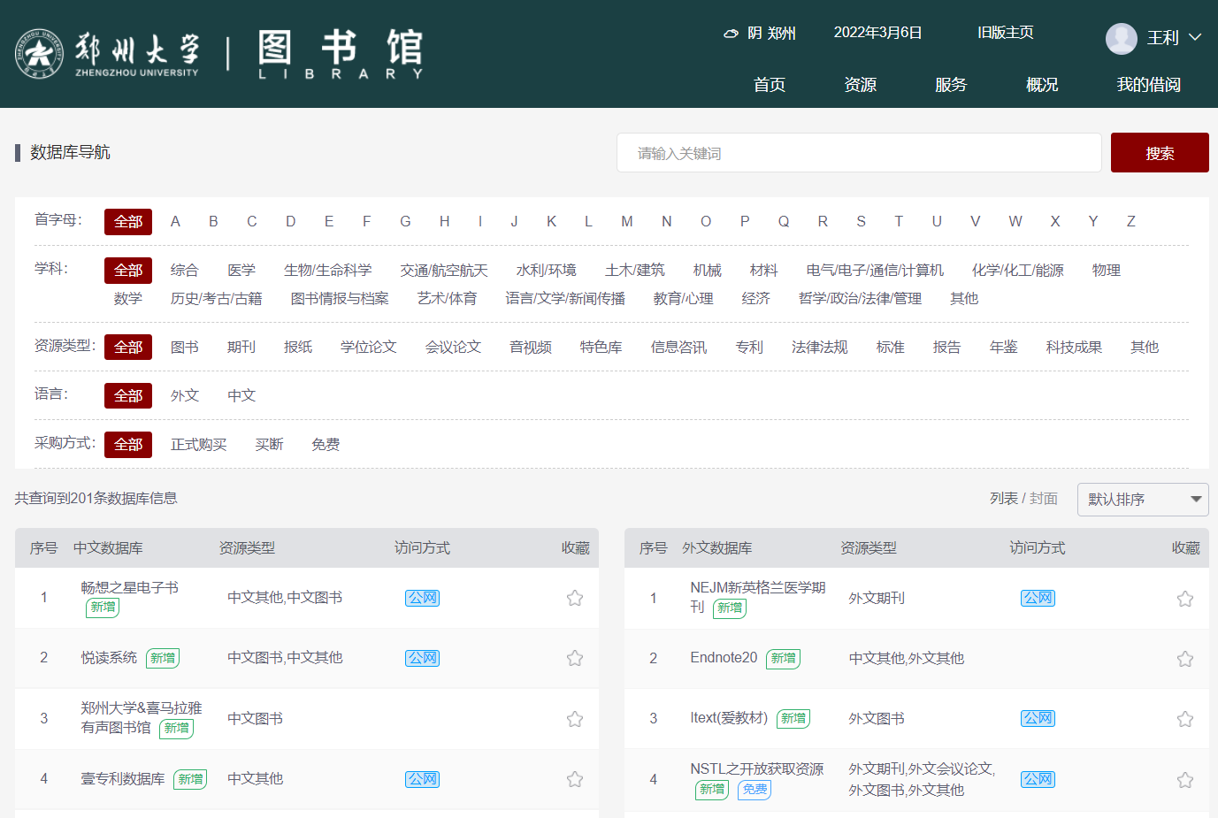
Task: Open the 默认排序 sort dropdown
Action: tap(1142, 500)
